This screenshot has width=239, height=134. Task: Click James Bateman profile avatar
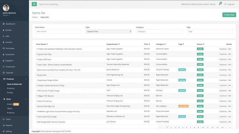[6, 8]
